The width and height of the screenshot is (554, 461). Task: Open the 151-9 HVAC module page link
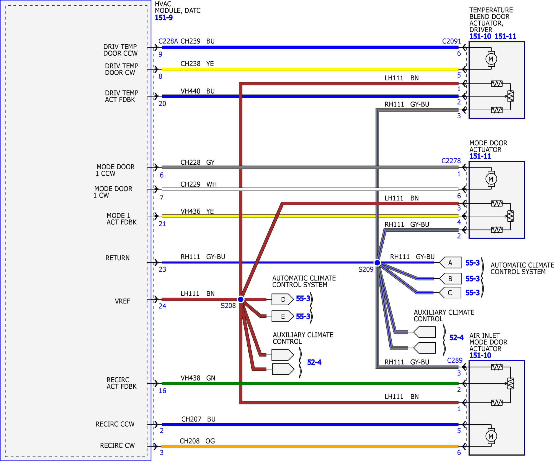(164, 18)
